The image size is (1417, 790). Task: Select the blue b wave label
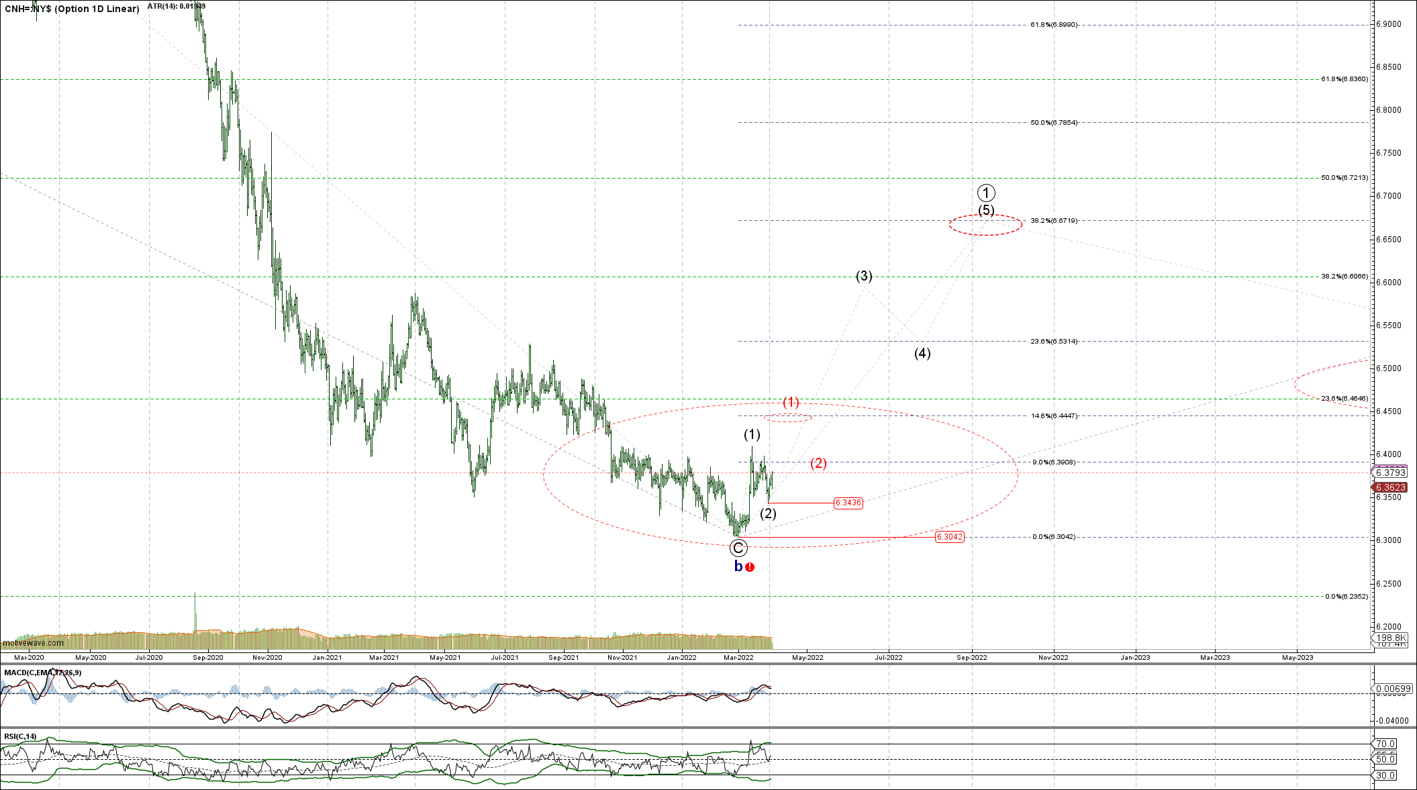click(738, 566)
